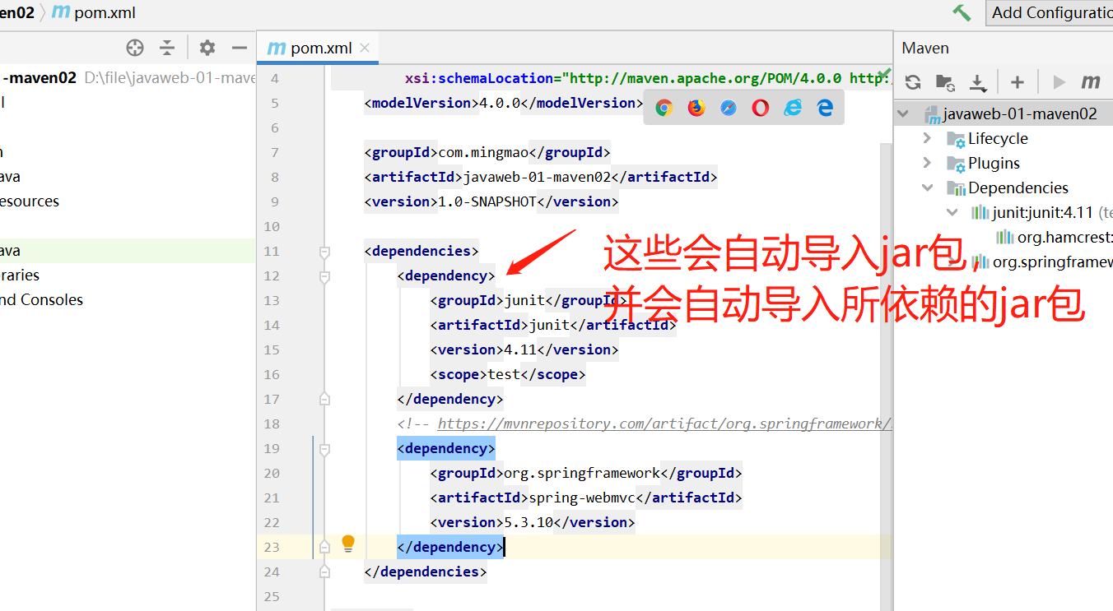Close the pom.xml tab

[365, 48]
